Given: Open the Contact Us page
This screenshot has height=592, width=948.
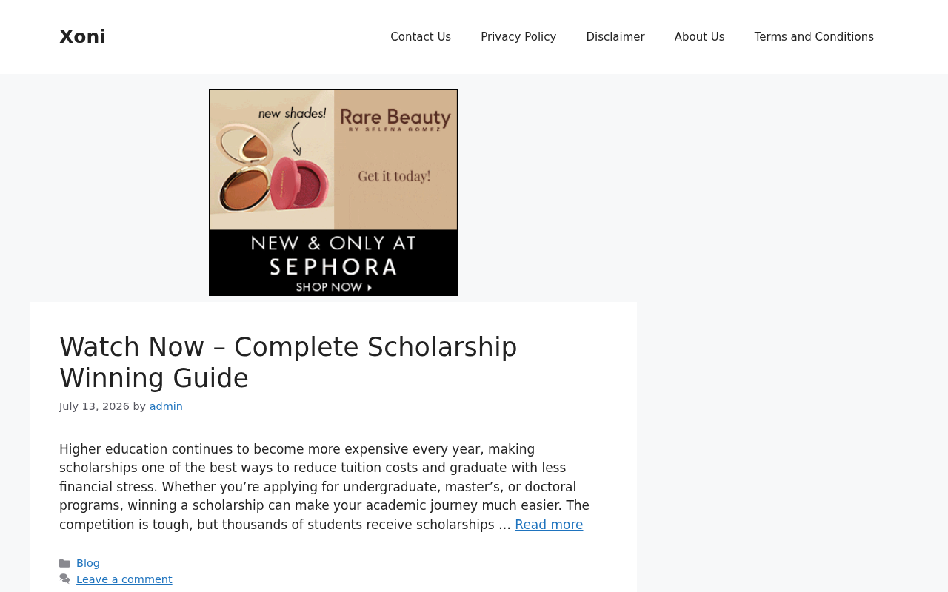Looking at the screenshot, I should tap(421, 37).
